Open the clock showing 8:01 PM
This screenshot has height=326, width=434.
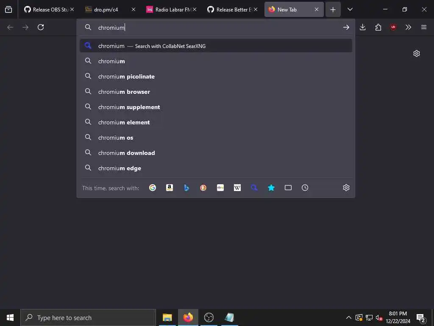point(398,318)
